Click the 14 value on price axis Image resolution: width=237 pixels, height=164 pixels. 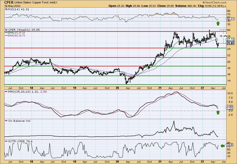point(229,81)
